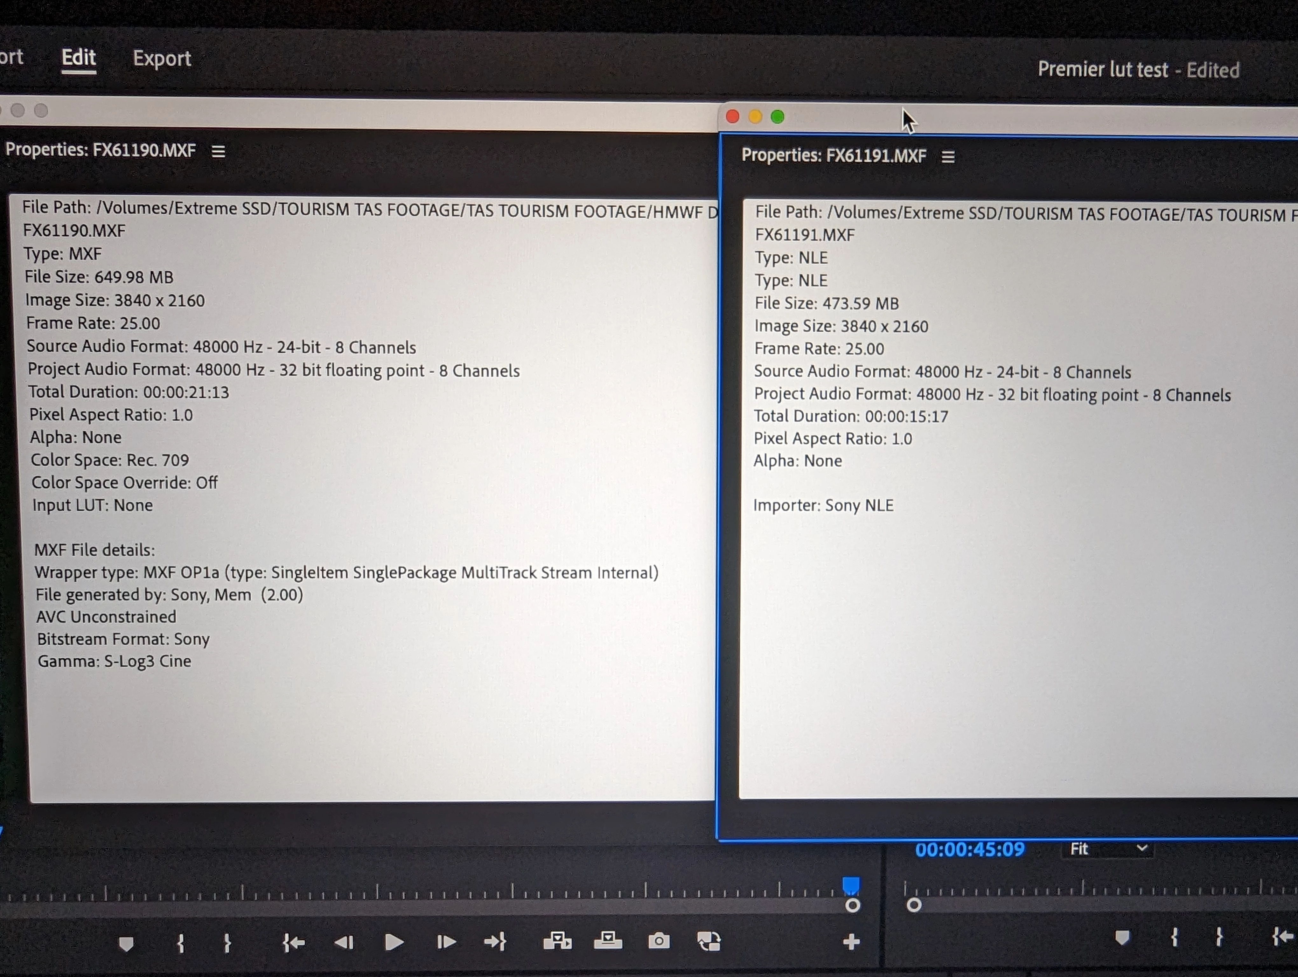
Task: Export frame with the camera icon
Action: (x=659, y=941)
